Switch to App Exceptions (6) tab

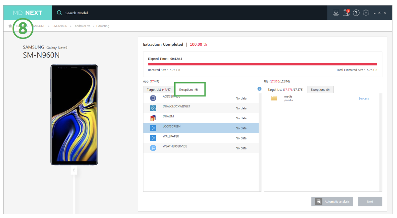(188, 90)
